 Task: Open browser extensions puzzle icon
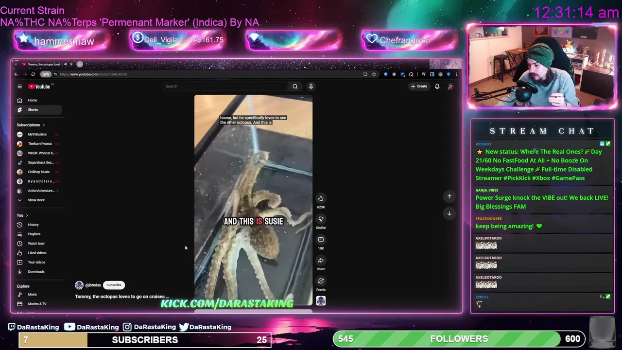(x=411, y=74)
